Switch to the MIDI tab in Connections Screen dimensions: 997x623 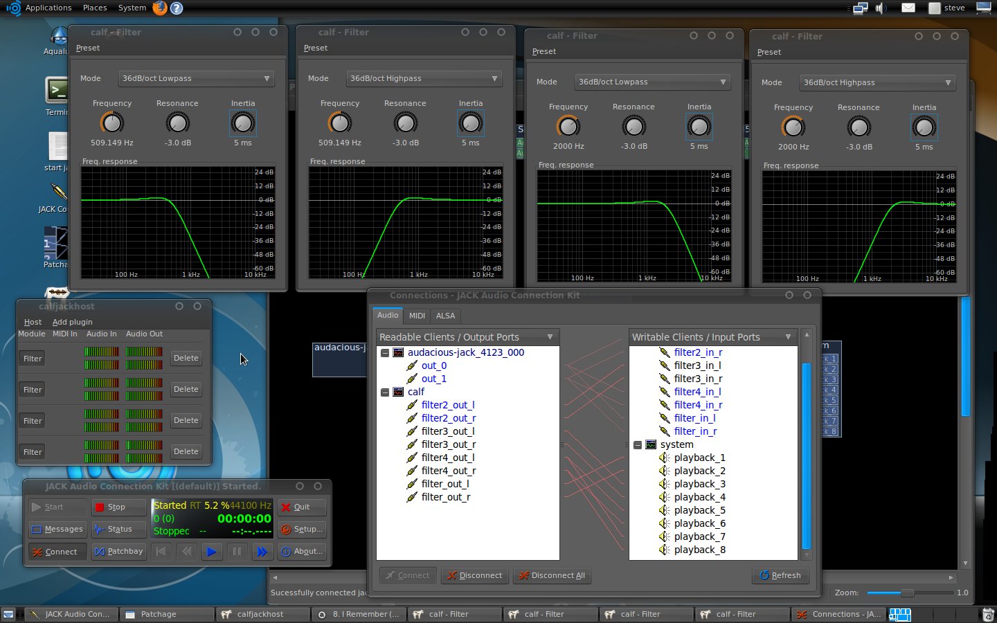(417, 316)
